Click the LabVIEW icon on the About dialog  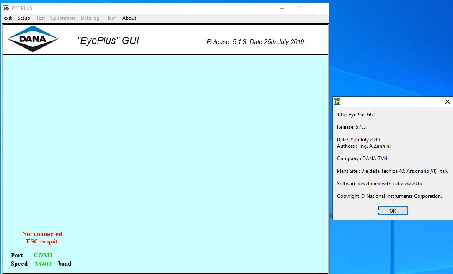pyautogui.click(x=337, y=102)
